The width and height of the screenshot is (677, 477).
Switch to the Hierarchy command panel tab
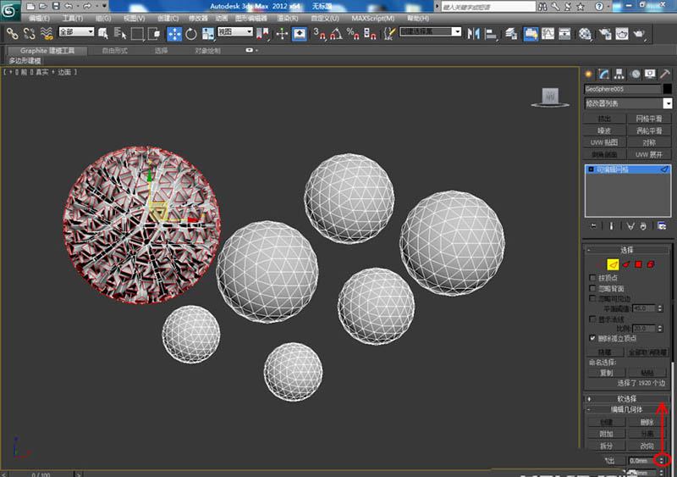[619, 74]
